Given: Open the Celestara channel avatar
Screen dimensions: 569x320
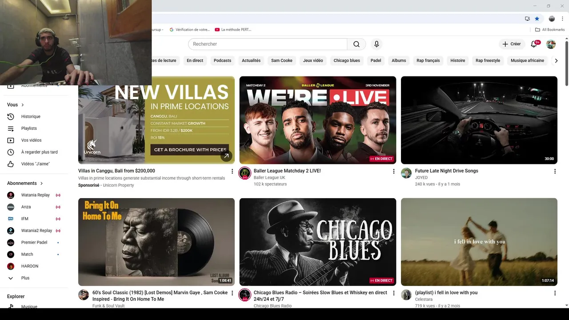Looking at the screenshot, I should [406, 295].
